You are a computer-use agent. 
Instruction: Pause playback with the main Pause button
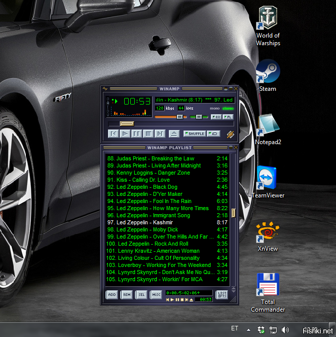(x=136, y=134)
